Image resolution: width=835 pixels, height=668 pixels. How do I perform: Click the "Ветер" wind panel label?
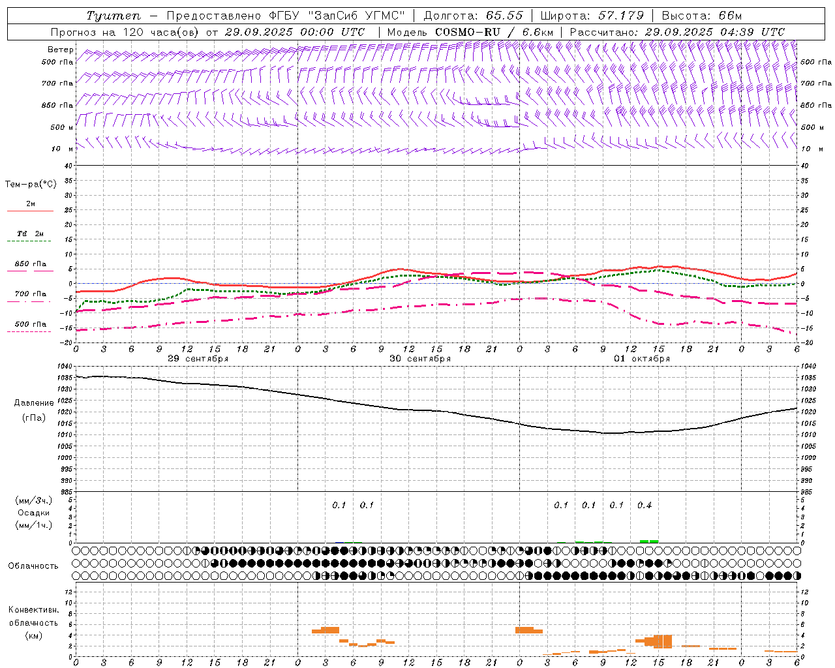point(60,50)
